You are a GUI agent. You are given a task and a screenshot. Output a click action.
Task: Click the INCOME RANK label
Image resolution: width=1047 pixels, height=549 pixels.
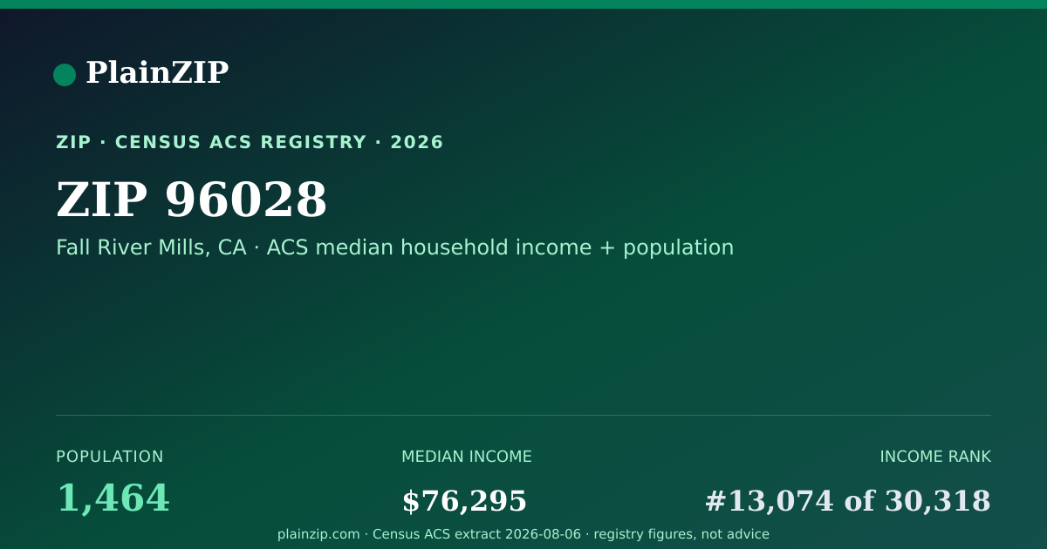pos(935,457)
